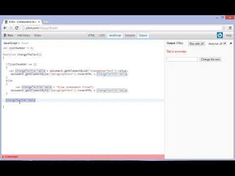Screen dimensions: 235x176
Task: Click the red message paragraph in Output
Action: pyautogui.click(x=176, y=51)
